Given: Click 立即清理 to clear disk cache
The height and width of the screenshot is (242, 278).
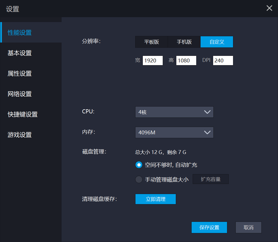Looking at the screenshot, I should tap(156, 199).
